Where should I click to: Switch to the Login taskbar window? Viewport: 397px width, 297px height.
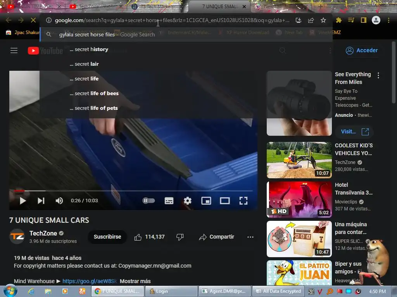[171, 291]
